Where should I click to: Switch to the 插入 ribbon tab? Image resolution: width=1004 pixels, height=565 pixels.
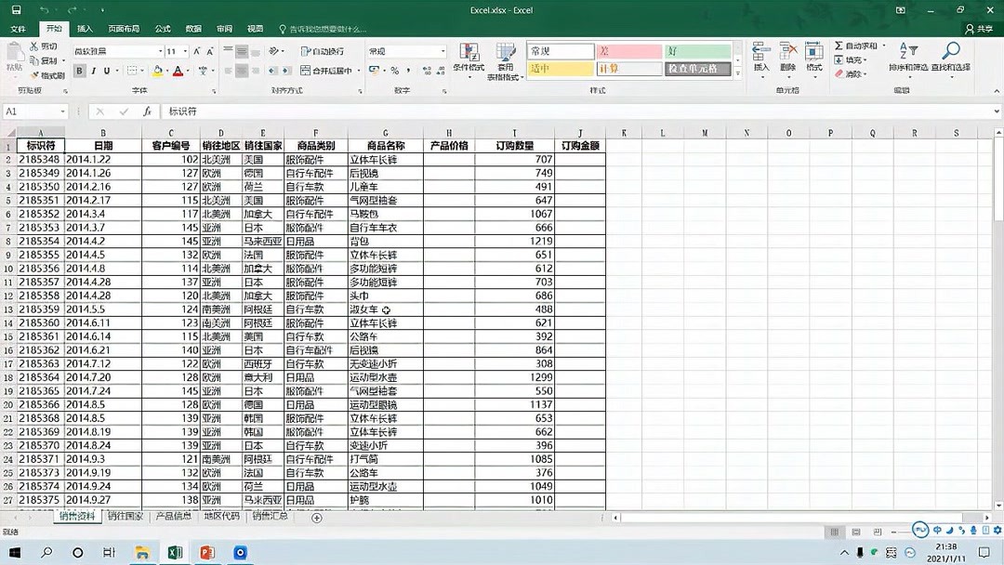(x=85, y=28)
